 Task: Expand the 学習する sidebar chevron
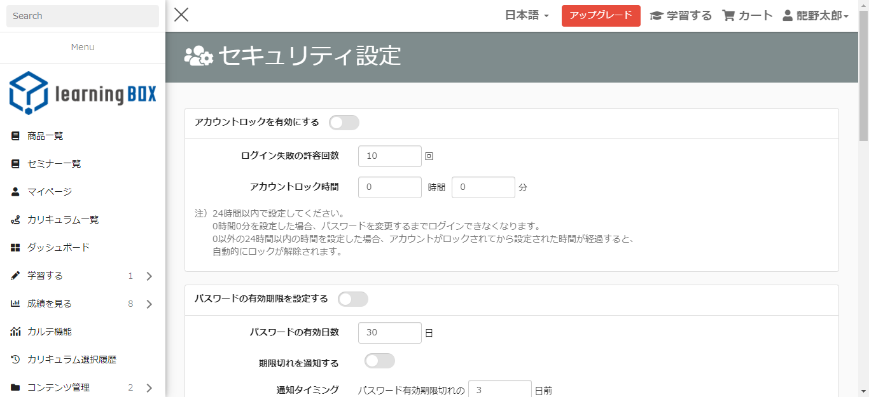tap(149, 276)
